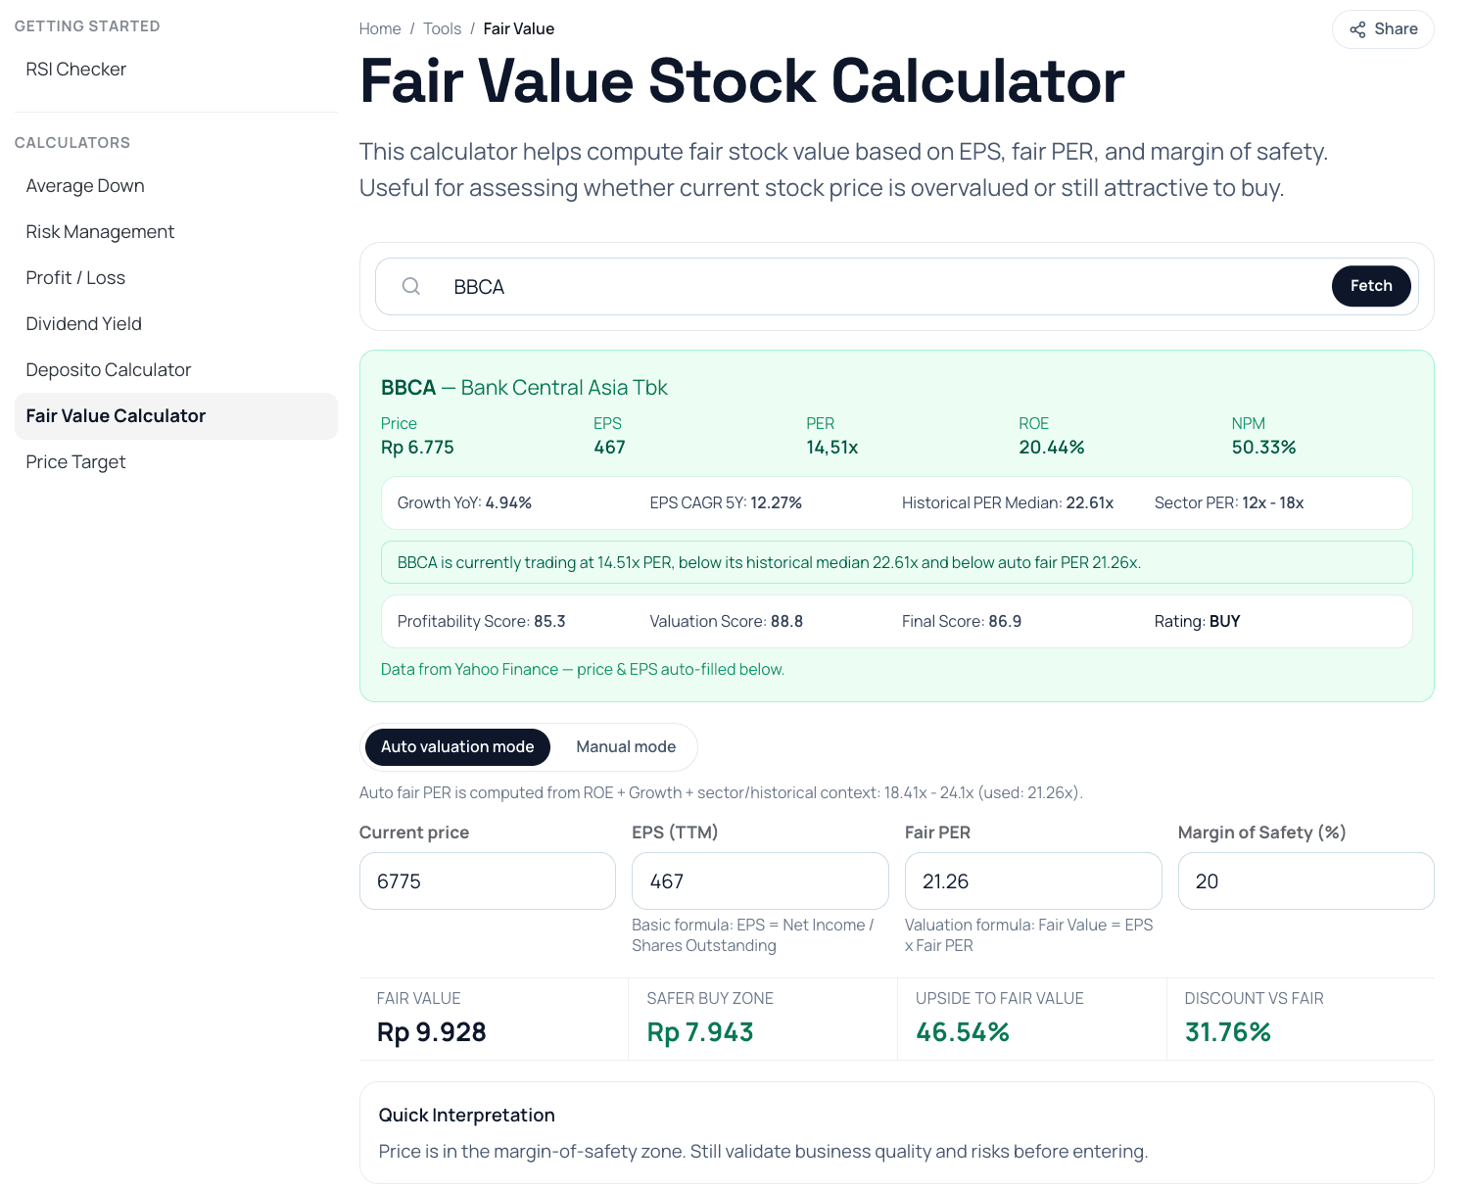The width and height of the screenshot is (1471, 1189).
Task: Open the Price Target tool
Action: [x=75, y=461]
